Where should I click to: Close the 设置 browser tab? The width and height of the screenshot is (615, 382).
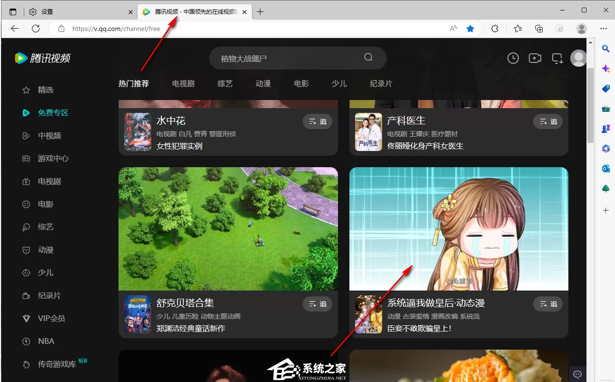(x=131, y=12)
